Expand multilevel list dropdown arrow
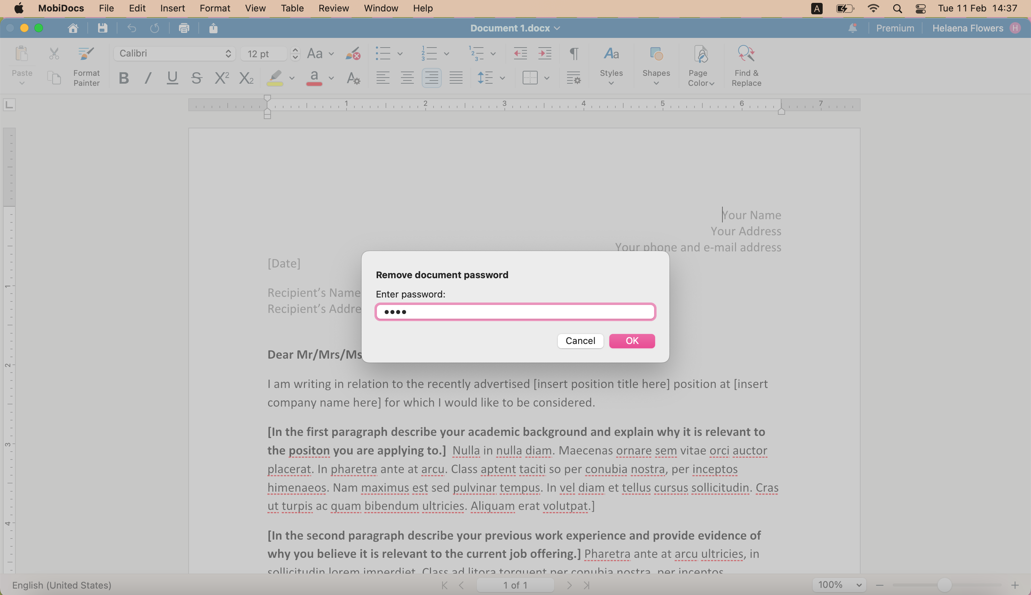 pyautogui.click(x=493, y=54)
